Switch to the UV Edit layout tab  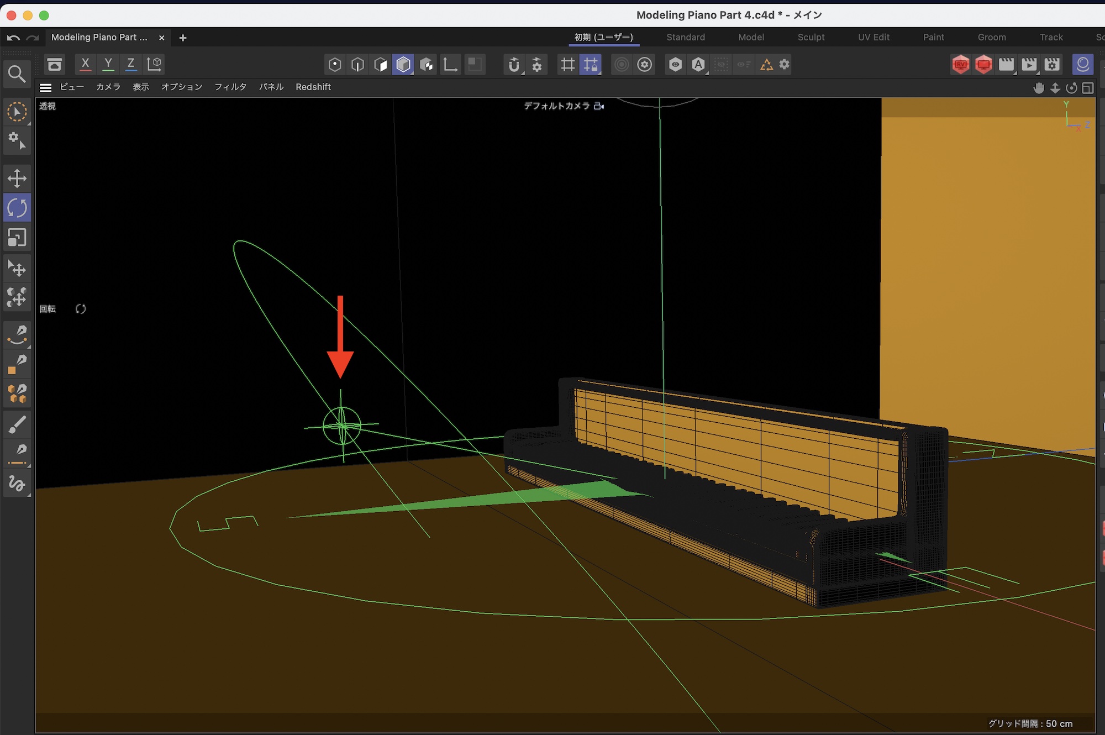(873, 37)
